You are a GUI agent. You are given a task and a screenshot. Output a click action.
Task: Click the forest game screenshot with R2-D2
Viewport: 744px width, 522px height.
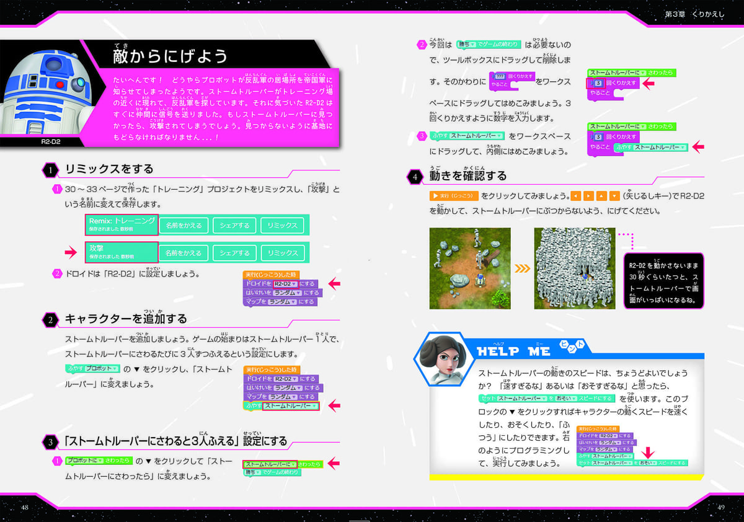coord(470,268)
